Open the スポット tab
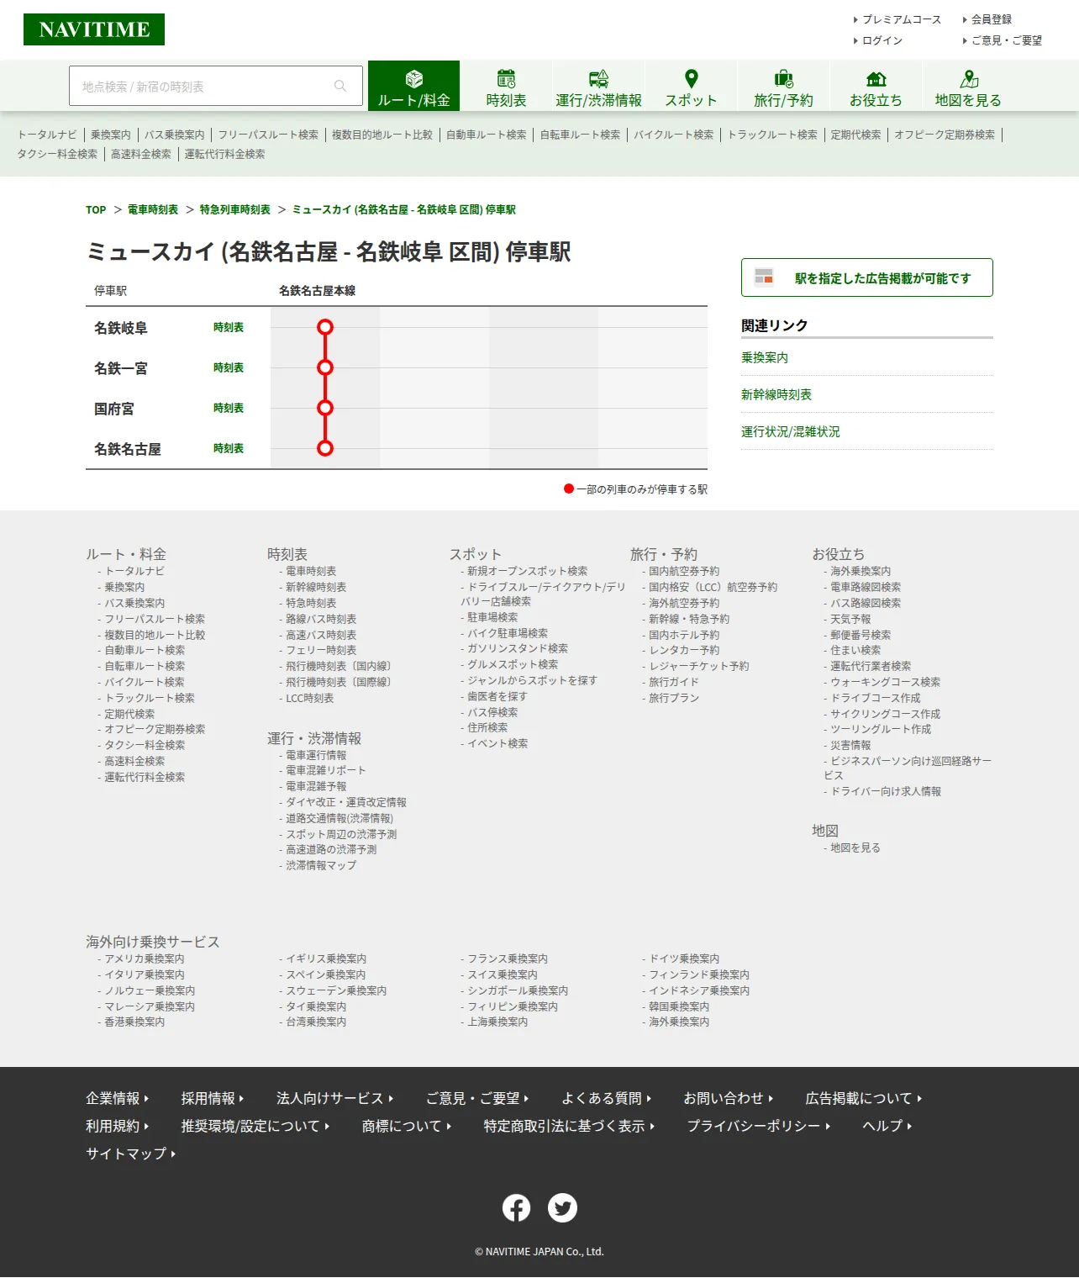This screenshot has width=1079, height=1278. (691, 86)
